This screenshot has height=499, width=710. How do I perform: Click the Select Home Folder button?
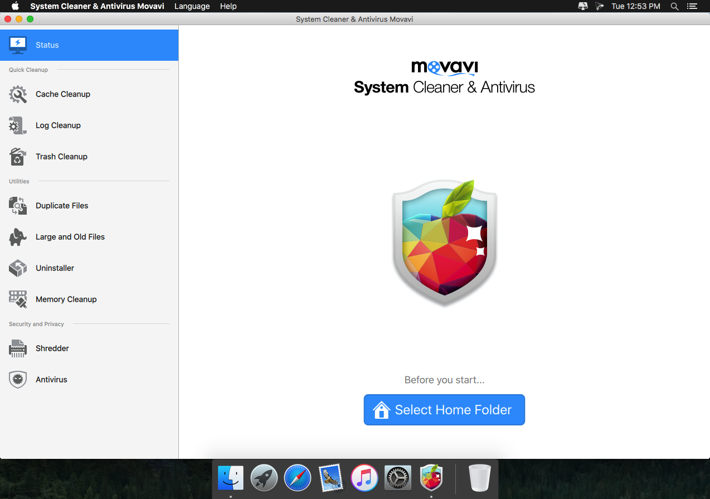click(x=444, y=410)
